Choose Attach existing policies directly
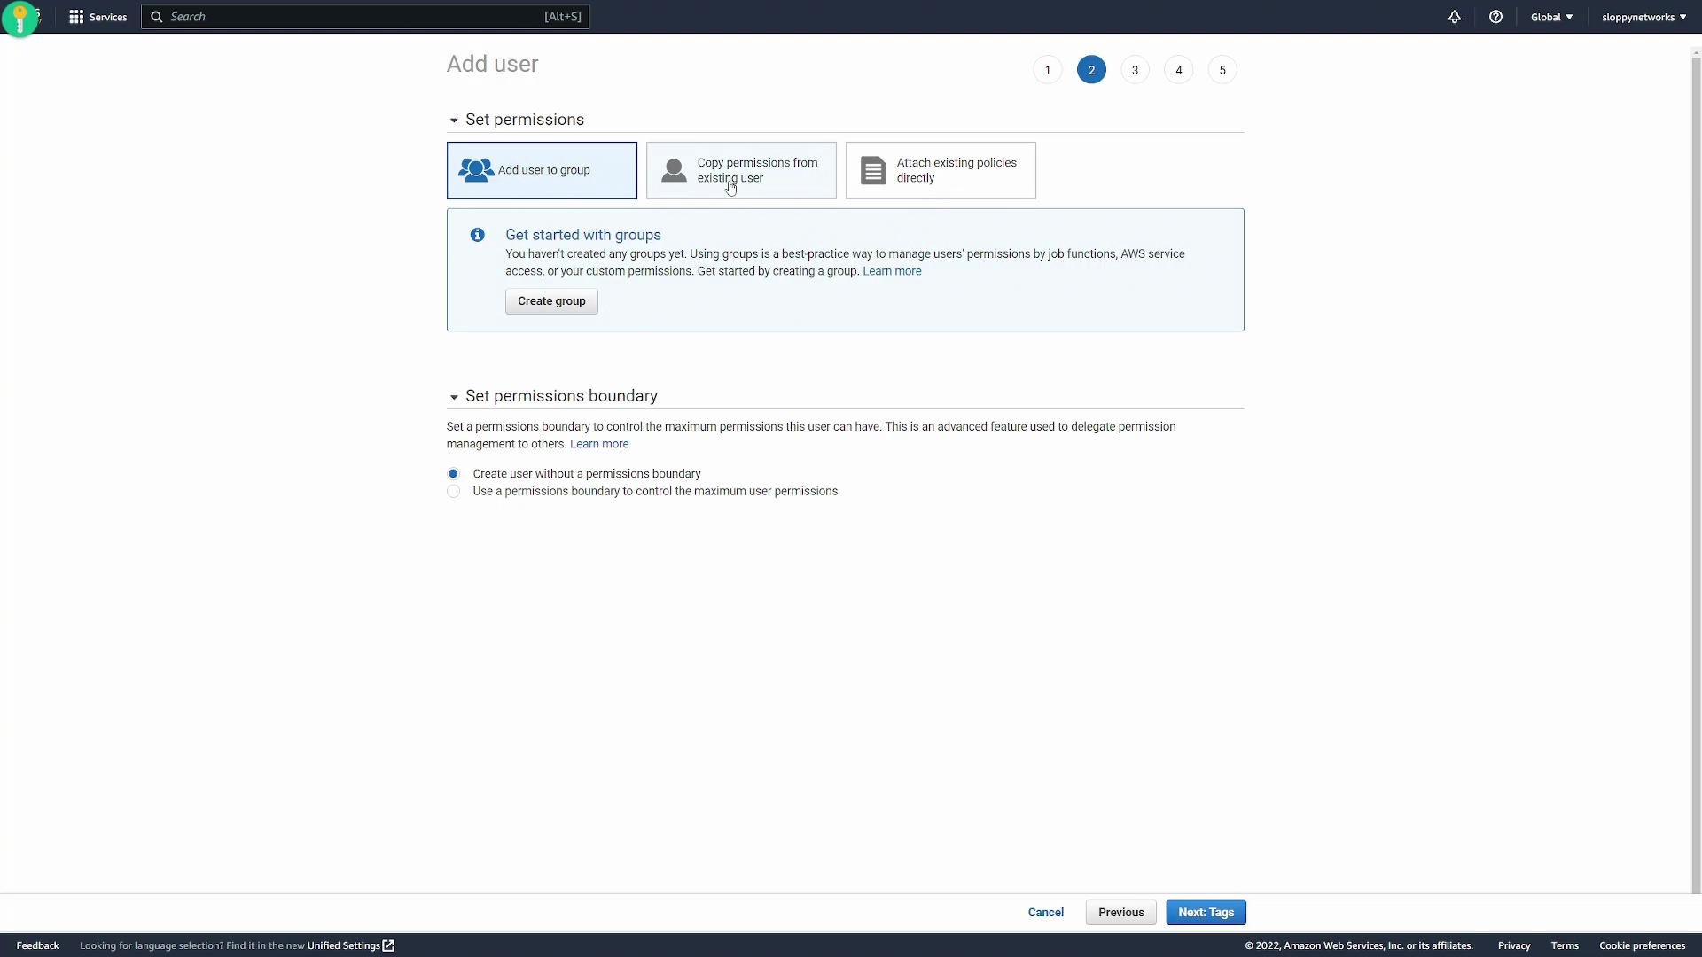The width and height of the screenshot is (1702, 957). [x=941, y=170]
